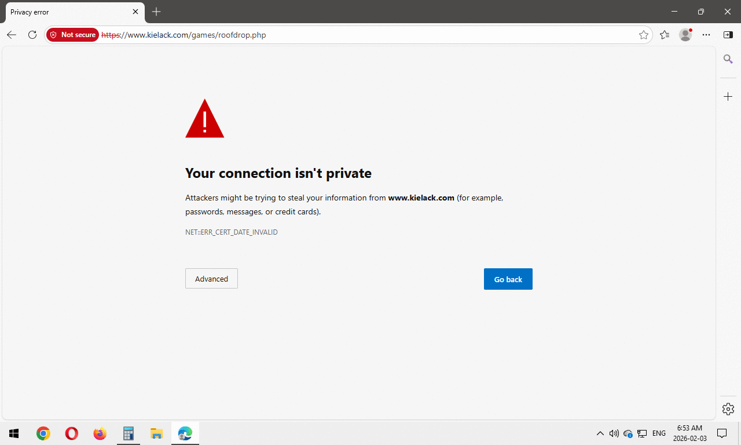Click the sidebar plus customize button
This screenshot has width=741, height=445.
click(728, 97)
